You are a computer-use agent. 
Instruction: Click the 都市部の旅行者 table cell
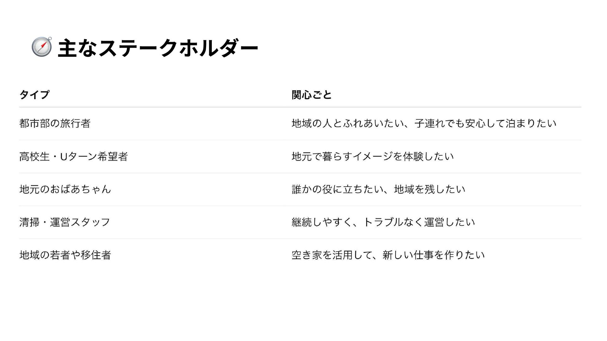[x=55, y=123]
